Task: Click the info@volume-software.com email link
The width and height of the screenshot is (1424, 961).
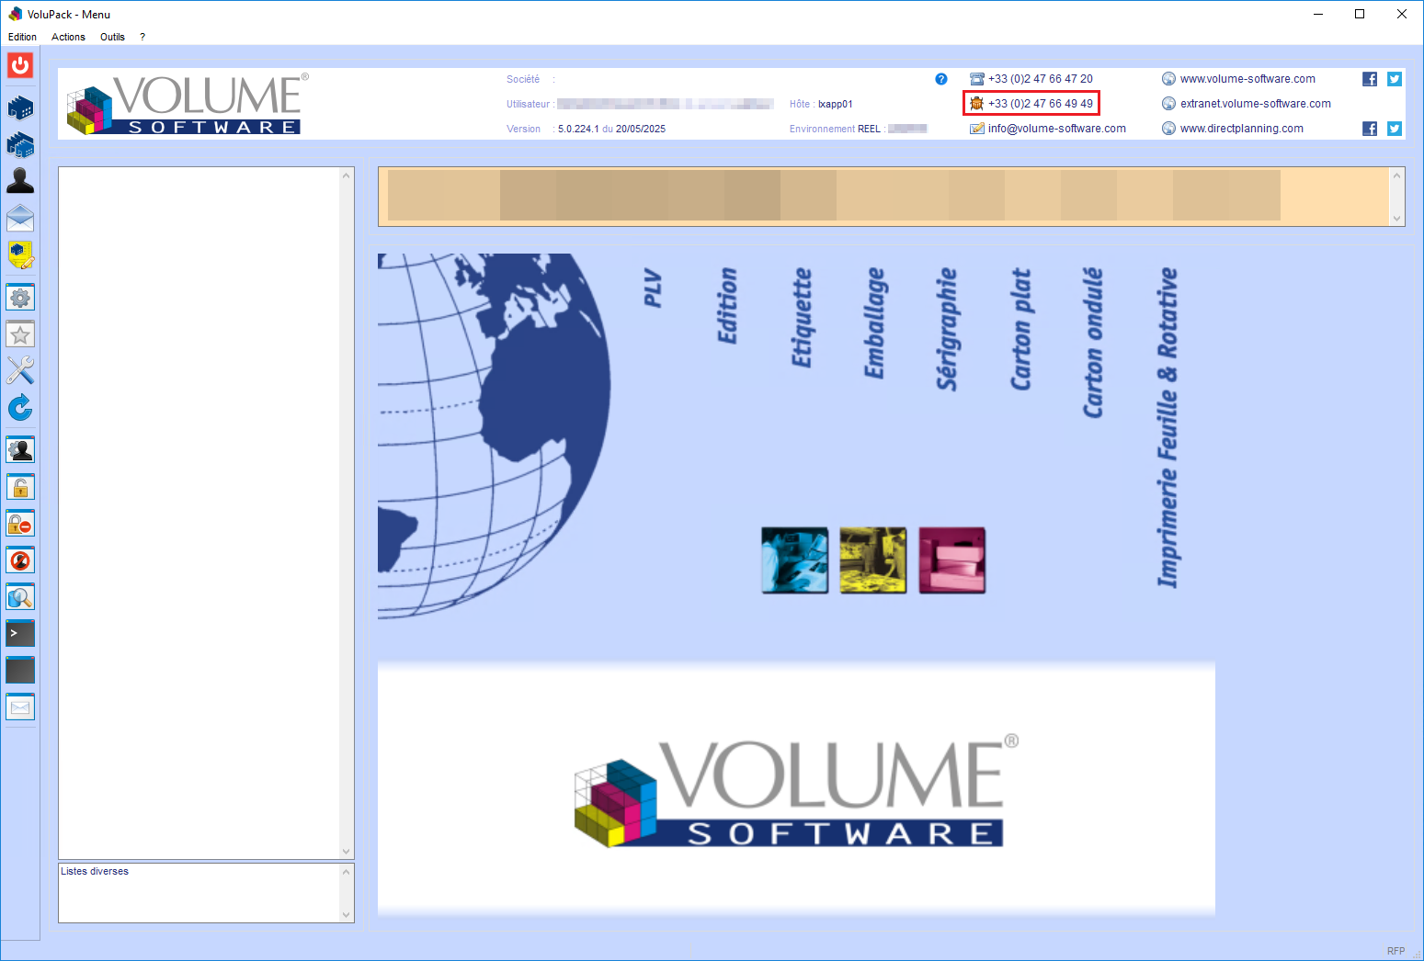Action: tap(1057, 129)
